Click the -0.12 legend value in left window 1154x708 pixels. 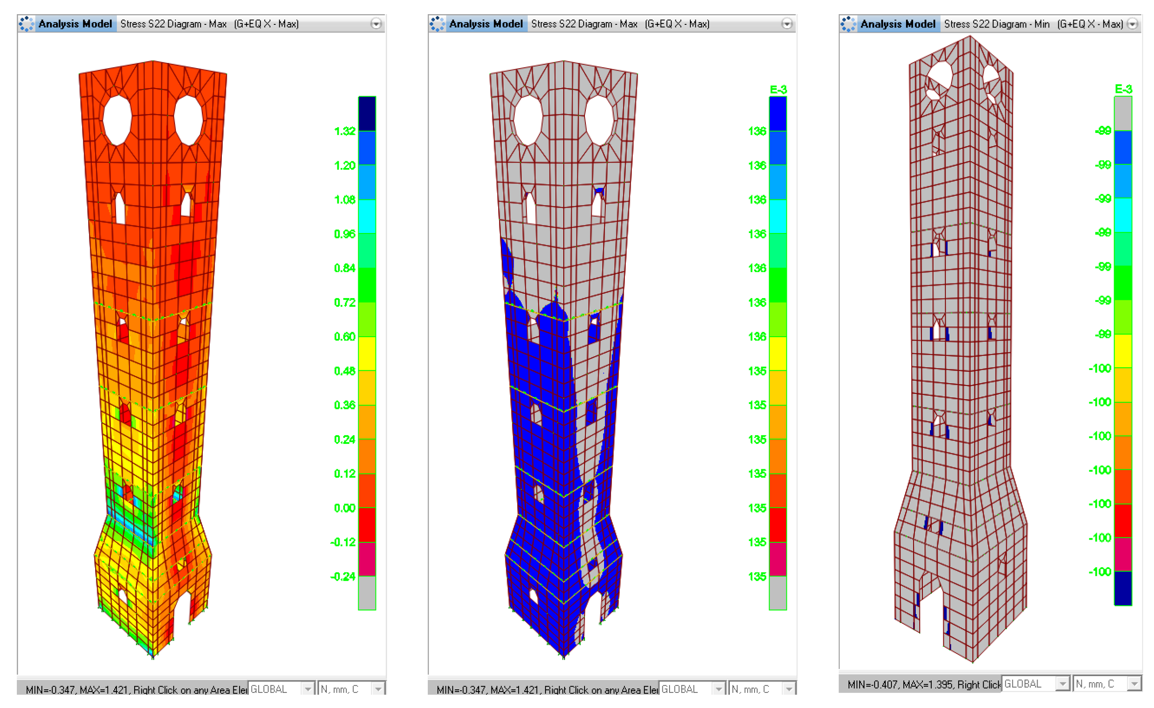pyautogui.click(x=343, y=542)
